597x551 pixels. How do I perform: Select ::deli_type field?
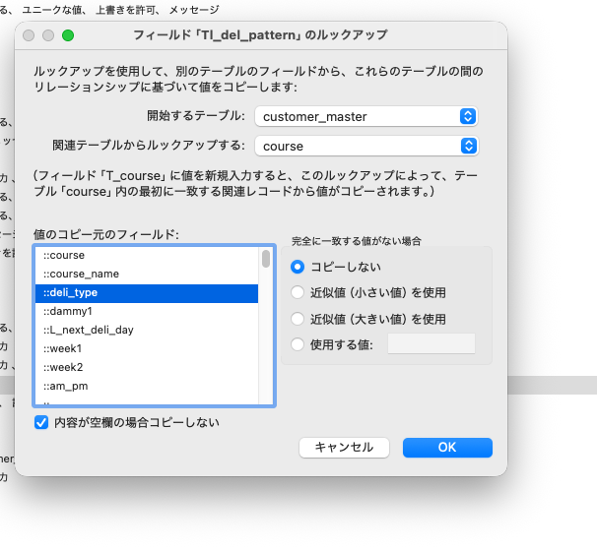(146, 292)
